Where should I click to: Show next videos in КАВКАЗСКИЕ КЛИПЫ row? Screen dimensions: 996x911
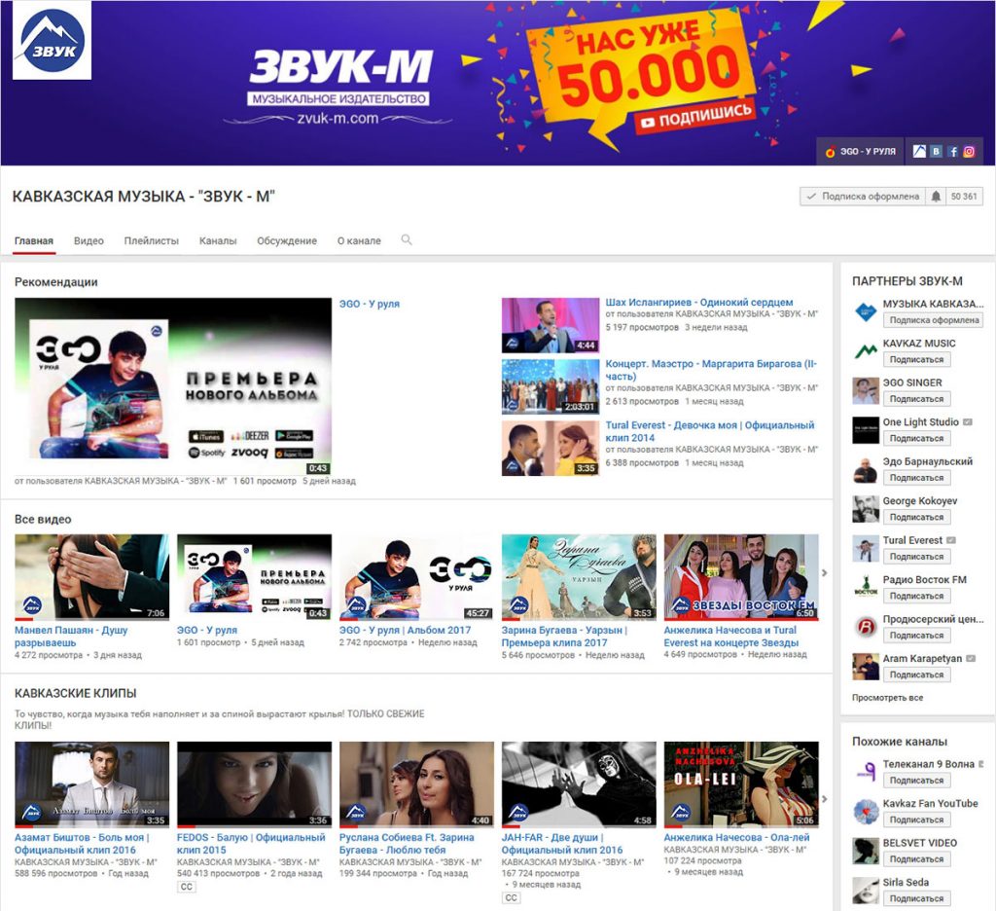click(x=825, y=799)
